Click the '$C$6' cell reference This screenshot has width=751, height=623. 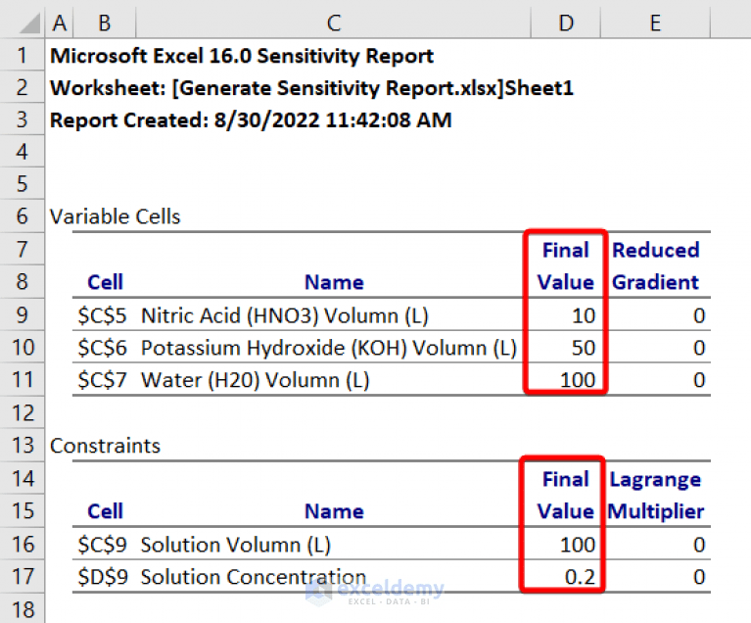(103, 348)
